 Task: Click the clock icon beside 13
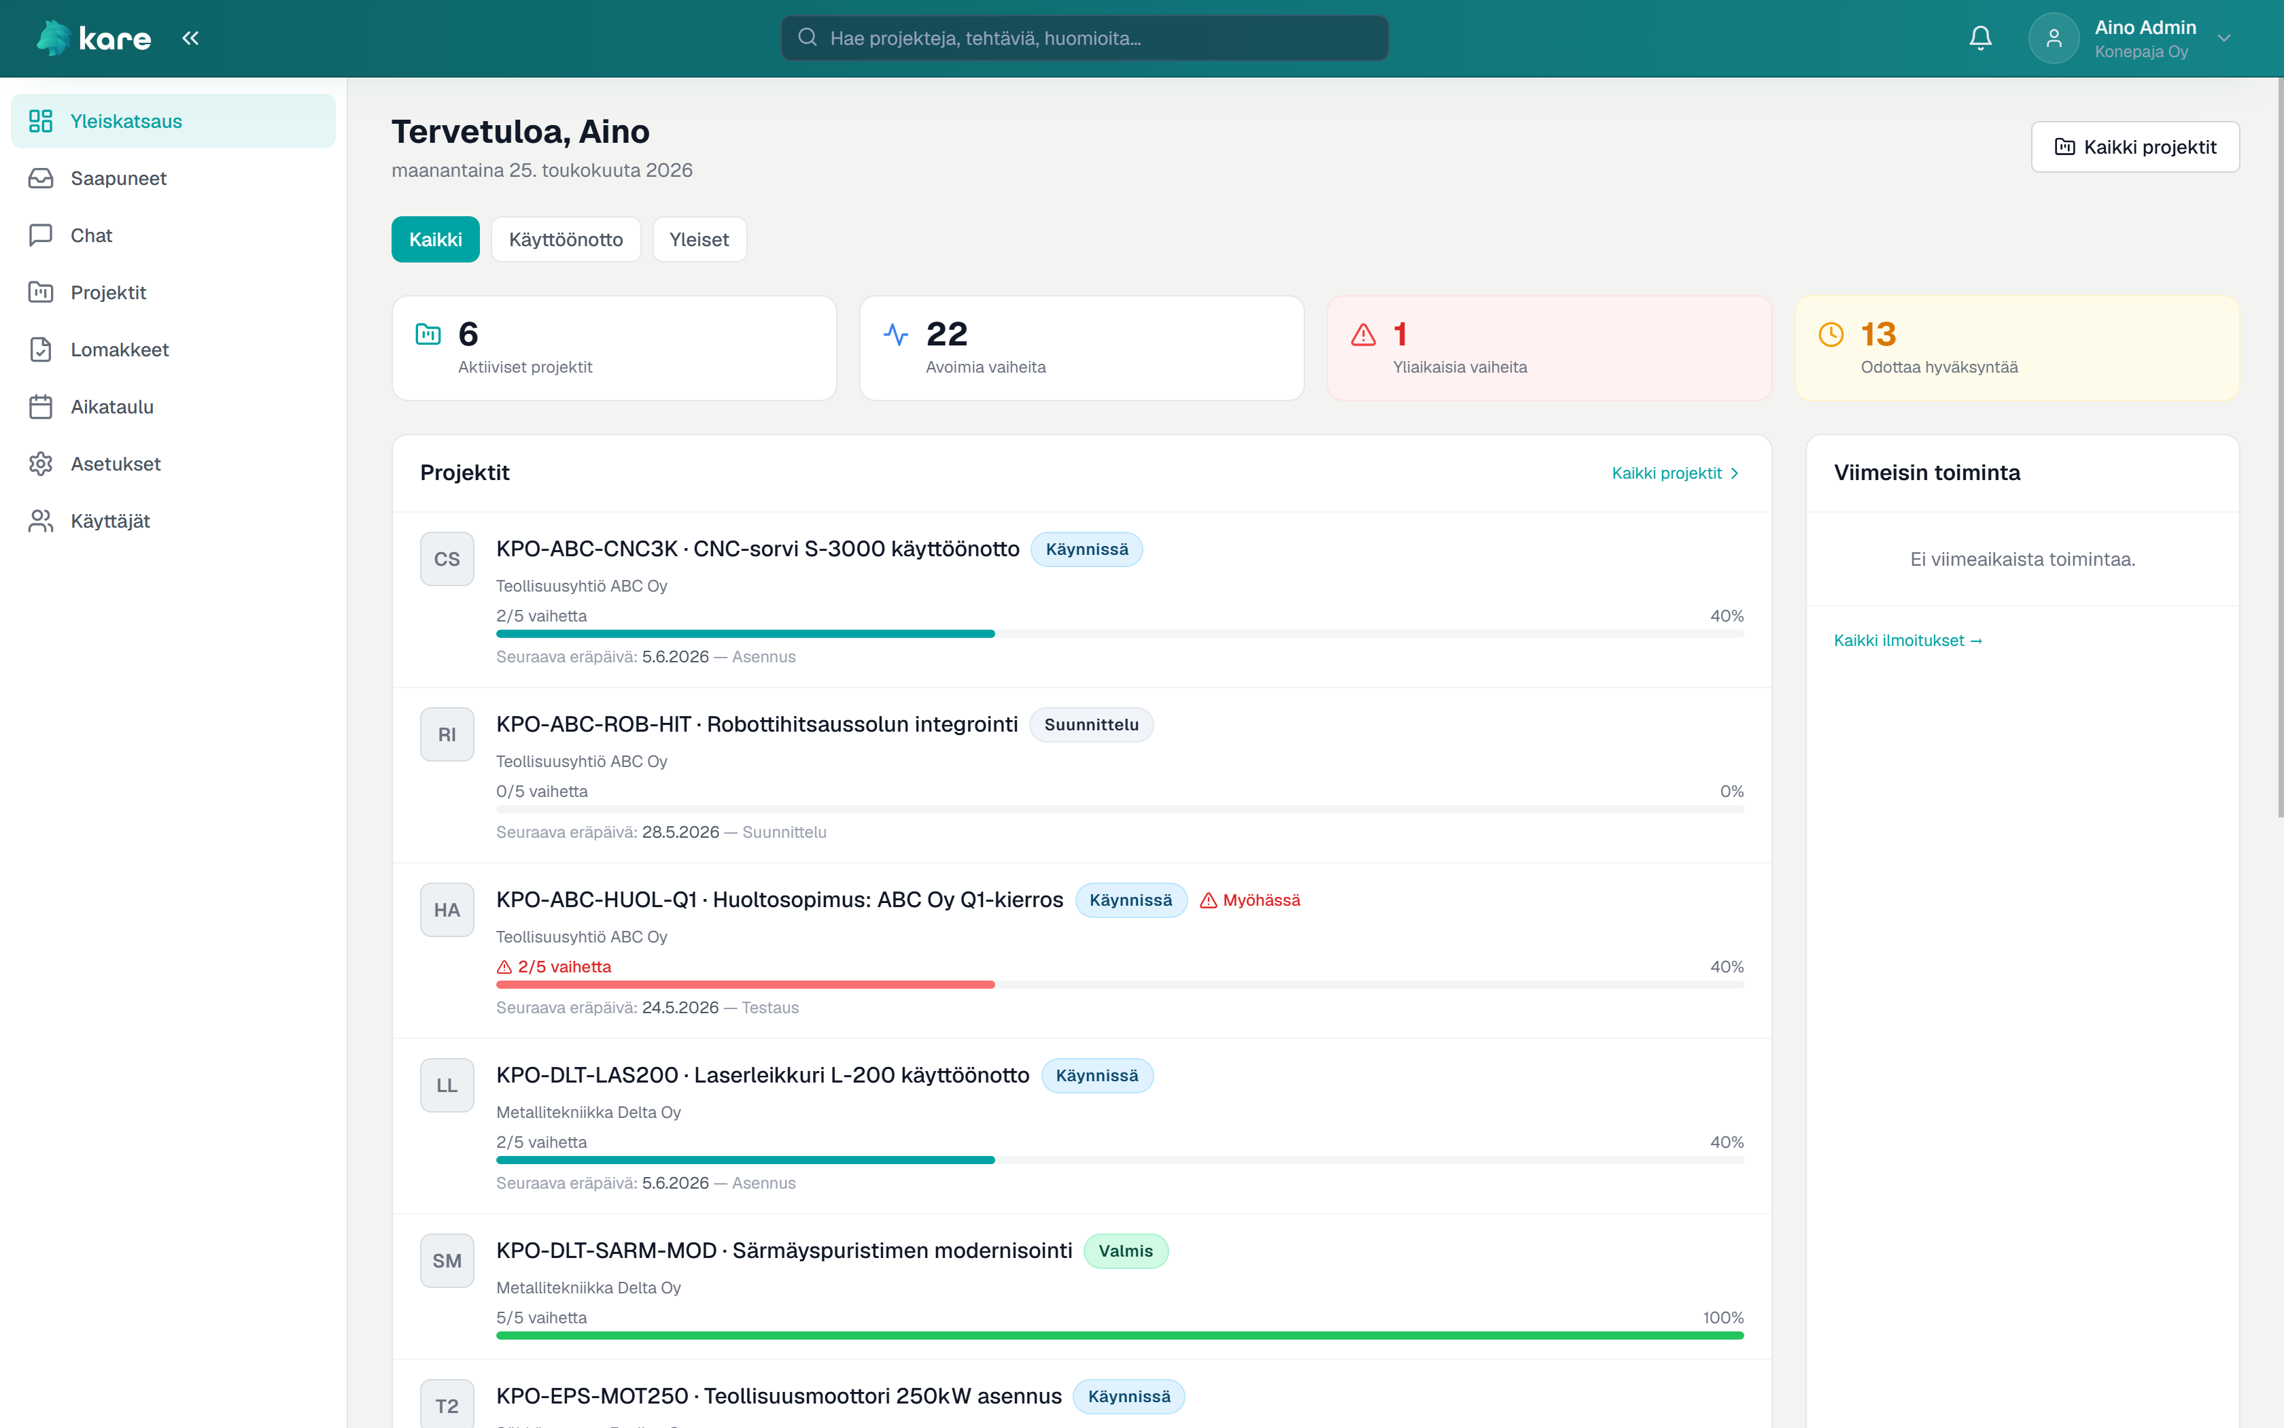tap(1831, 335)
